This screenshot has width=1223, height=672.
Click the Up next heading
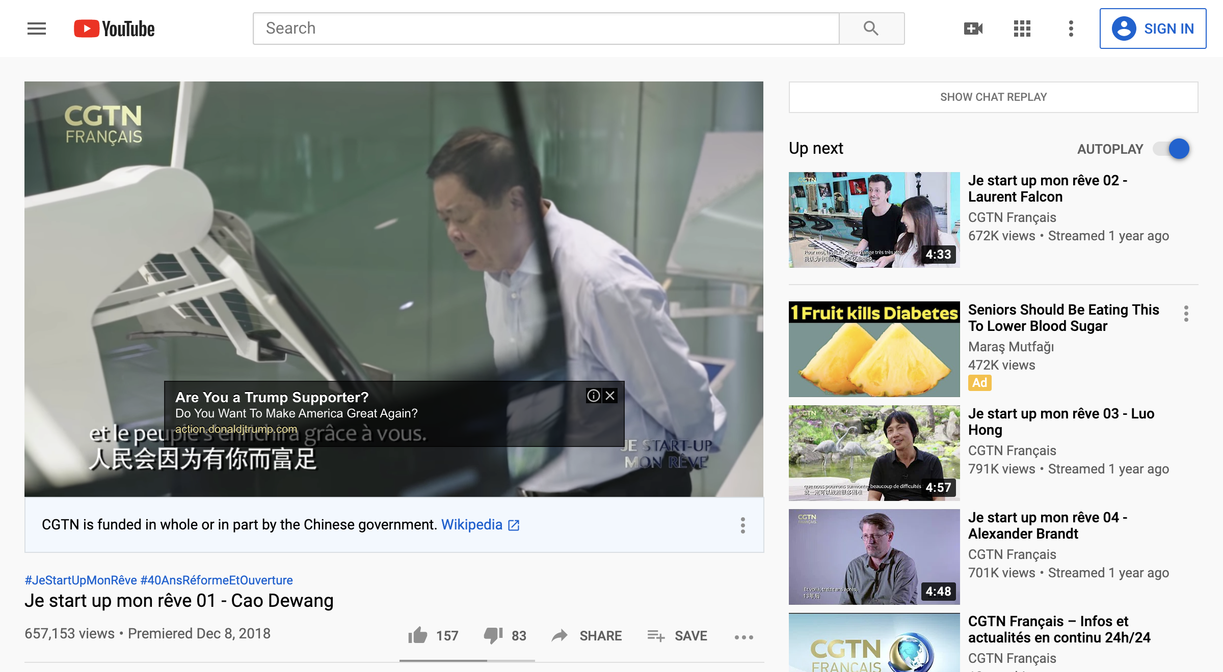pyautogui.click(x=816, y=148)
